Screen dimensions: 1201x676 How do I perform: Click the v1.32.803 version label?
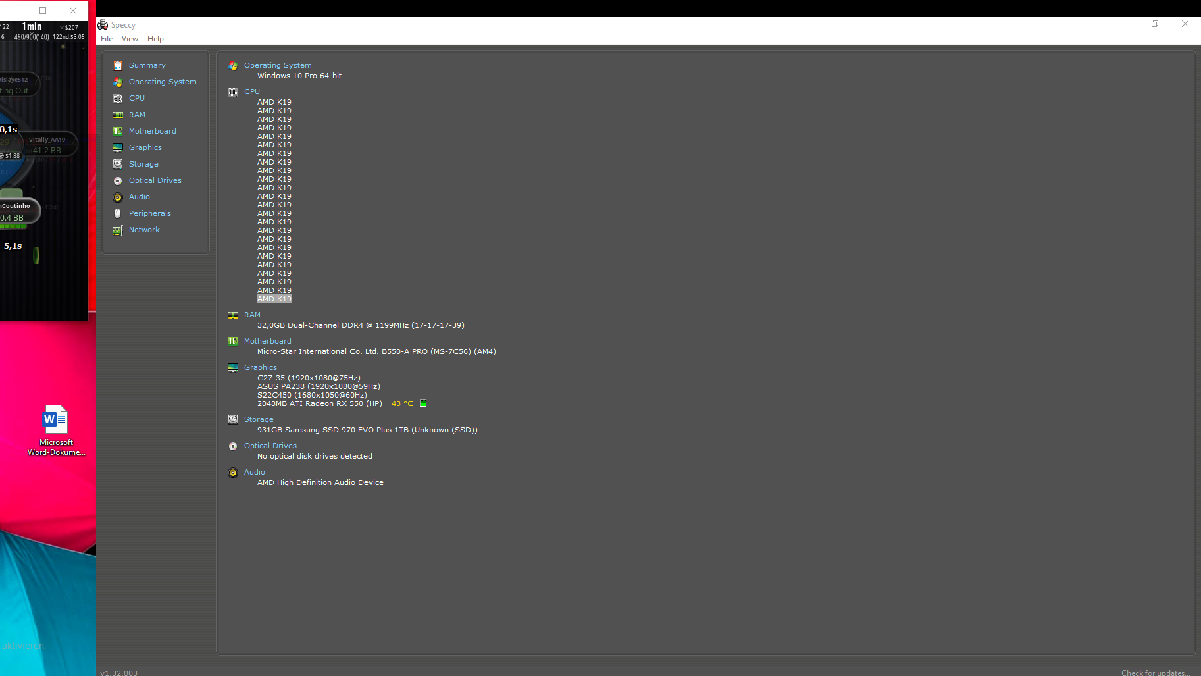(118, 673)
